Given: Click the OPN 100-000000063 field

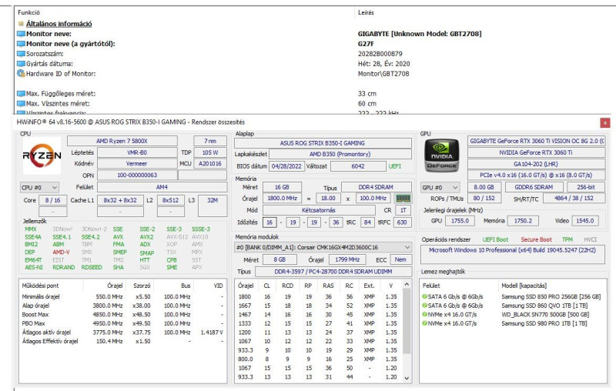Looking at the screenshot, I should 137,175.
